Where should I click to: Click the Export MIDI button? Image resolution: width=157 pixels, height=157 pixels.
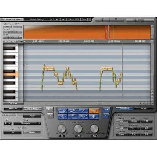(x=74, y=19)
